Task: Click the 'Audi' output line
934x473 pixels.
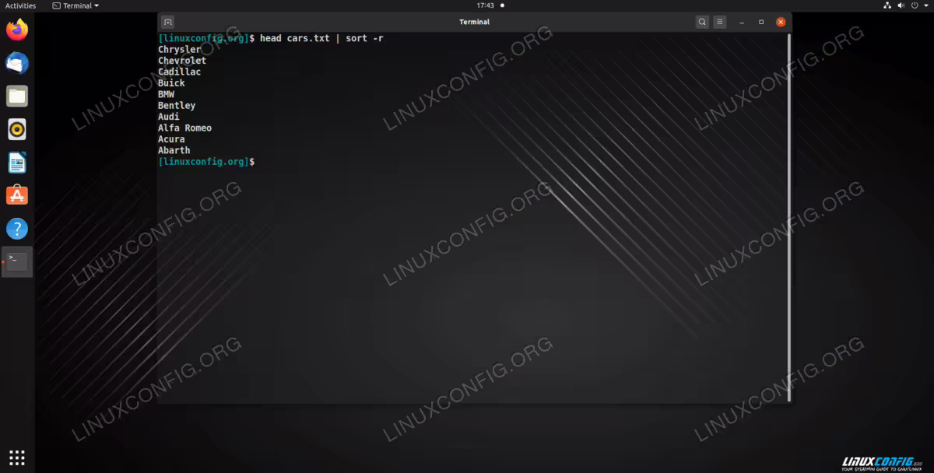Action: click(x=169, y=117)
